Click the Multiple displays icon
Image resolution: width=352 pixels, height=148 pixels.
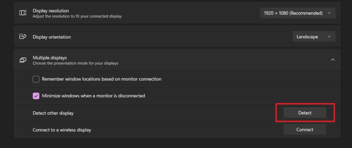pyautogui.click(x=23, y=60)
